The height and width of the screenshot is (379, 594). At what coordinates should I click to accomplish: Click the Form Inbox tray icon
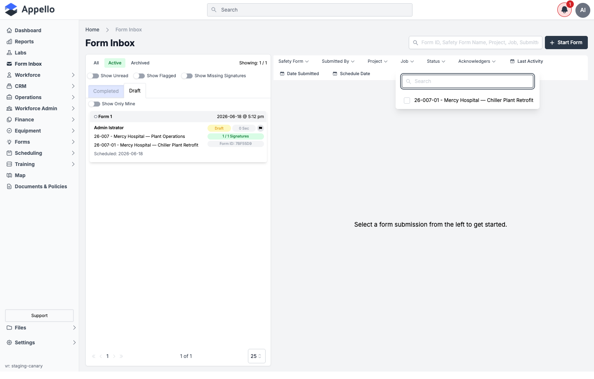tap(9, 64)
